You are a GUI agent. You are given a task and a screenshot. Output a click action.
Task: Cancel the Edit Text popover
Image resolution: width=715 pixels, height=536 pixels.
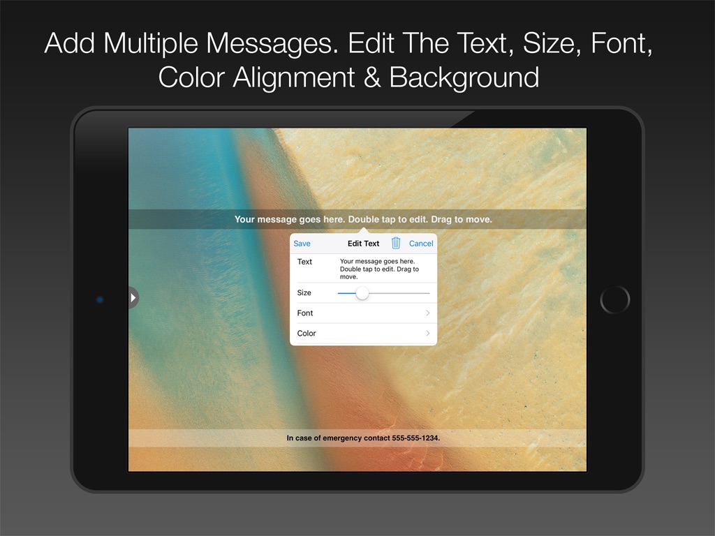(x=421, y=244)
